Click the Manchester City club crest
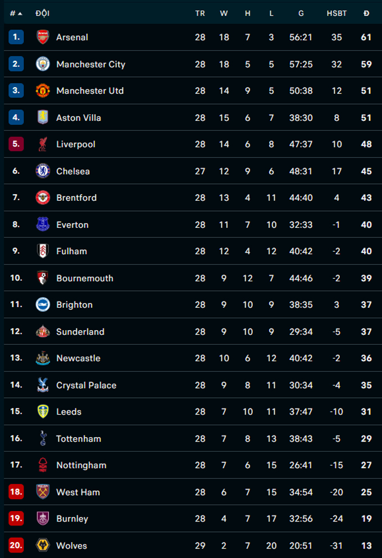This screenshot has height=558, width=382. click(x=43, y=64)
